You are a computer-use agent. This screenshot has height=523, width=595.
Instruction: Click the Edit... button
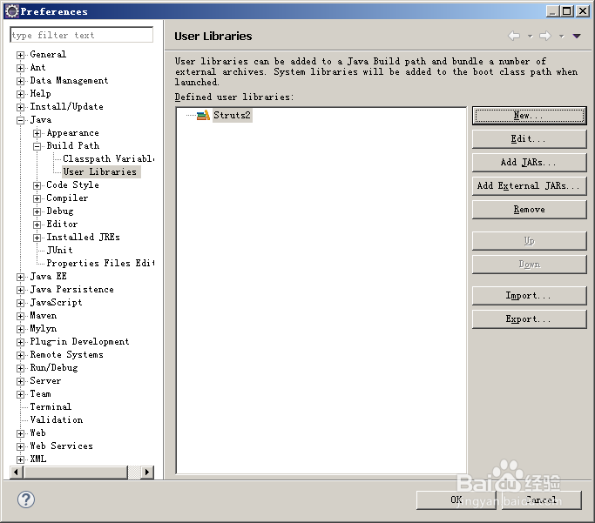(x=529, y=139)
